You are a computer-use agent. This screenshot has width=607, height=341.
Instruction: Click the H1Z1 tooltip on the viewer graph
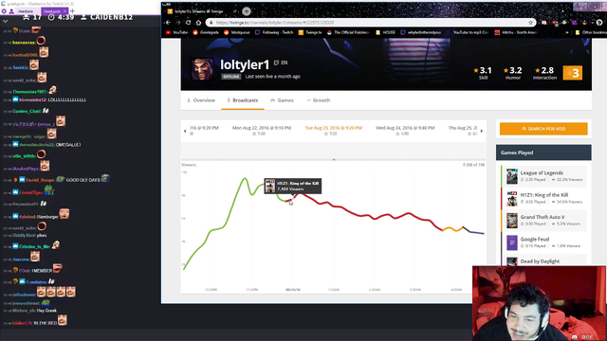tap(293, 186)
